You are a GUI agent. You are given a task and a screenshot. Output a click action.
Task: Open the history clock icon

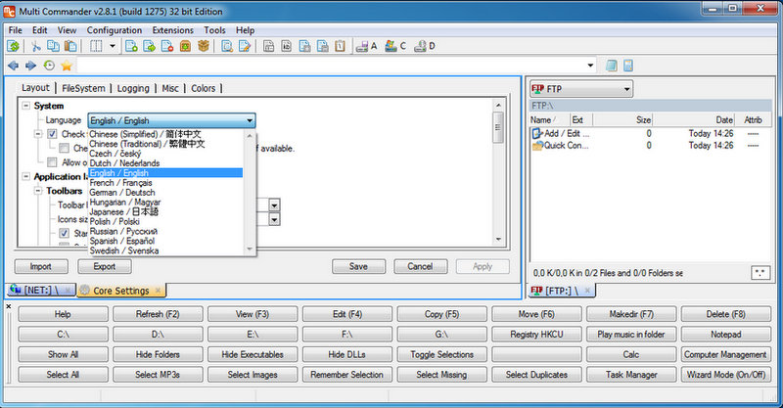tap(49, 66)
